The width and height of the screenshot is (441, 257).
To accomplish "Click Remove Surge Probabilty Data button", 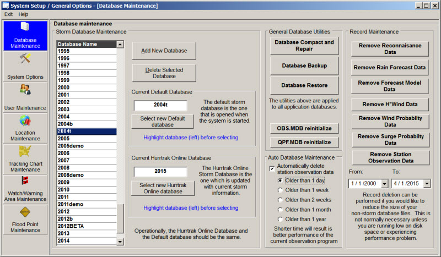I will point(391,140).
